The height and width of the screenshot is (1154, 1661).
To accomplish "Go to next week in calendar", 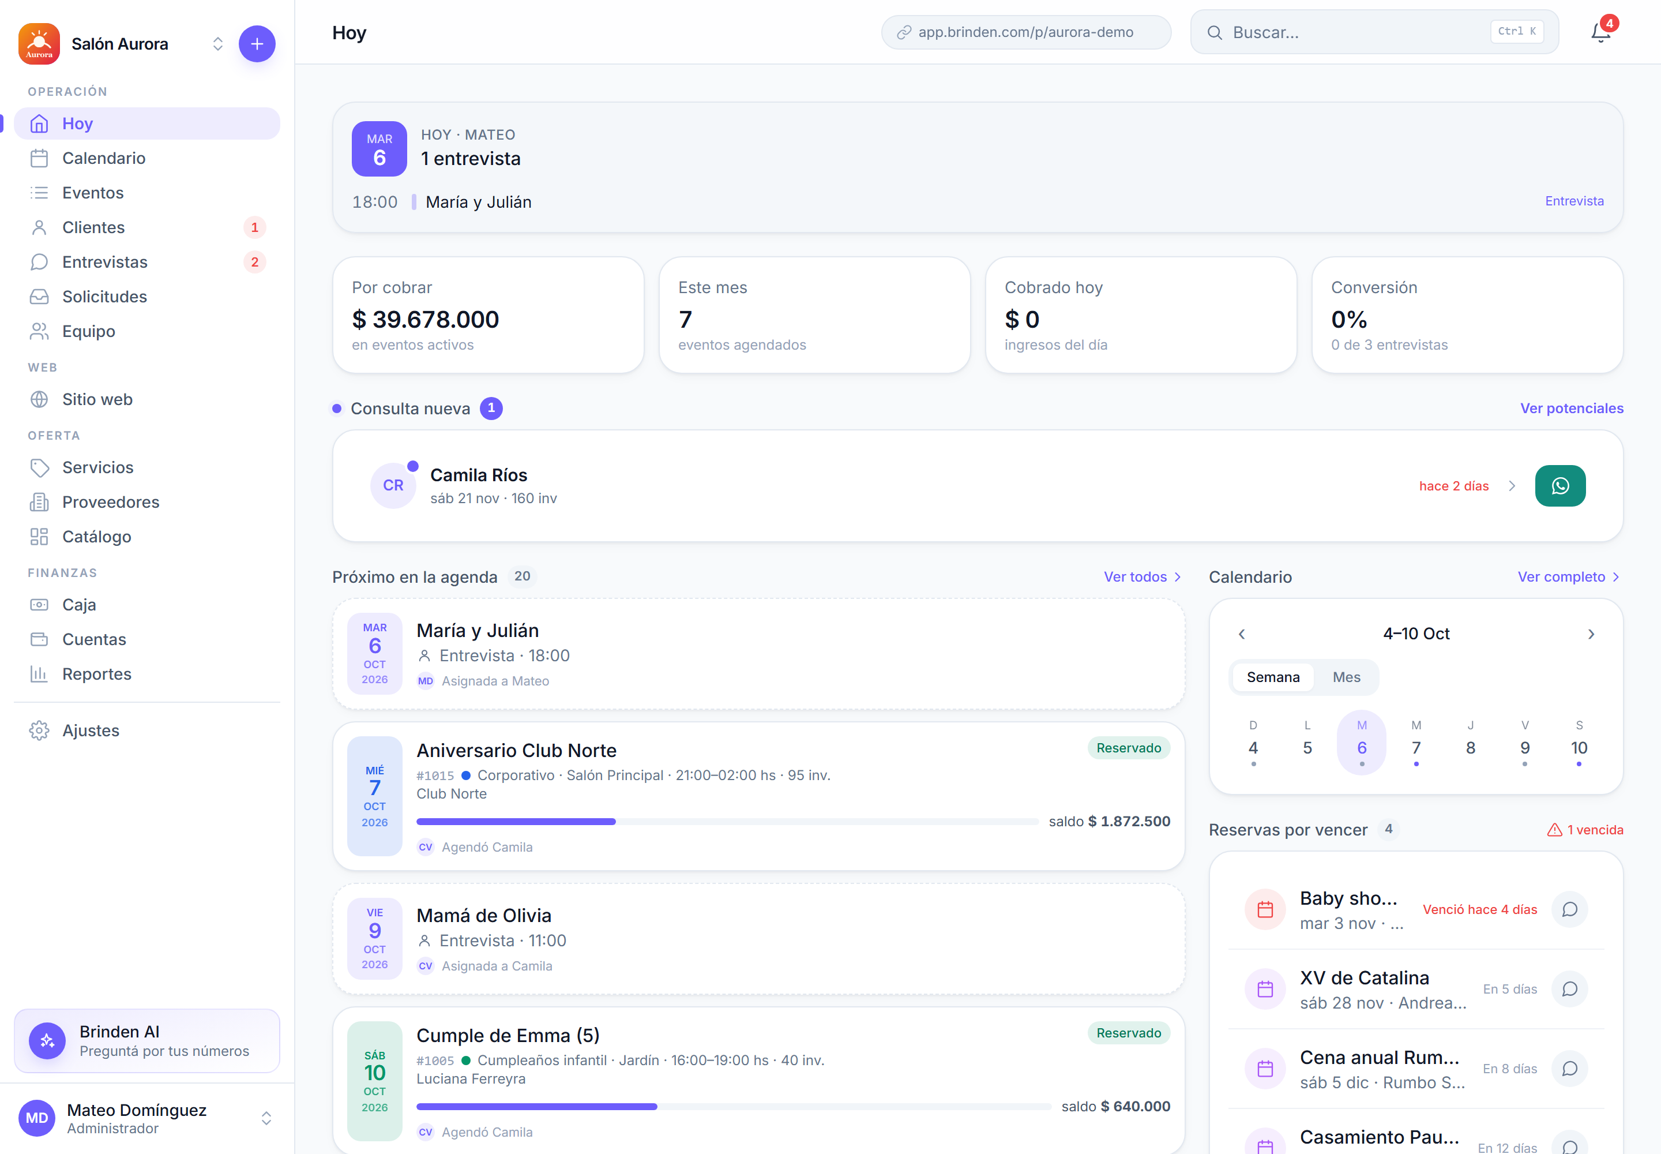I will [1591, 634].
